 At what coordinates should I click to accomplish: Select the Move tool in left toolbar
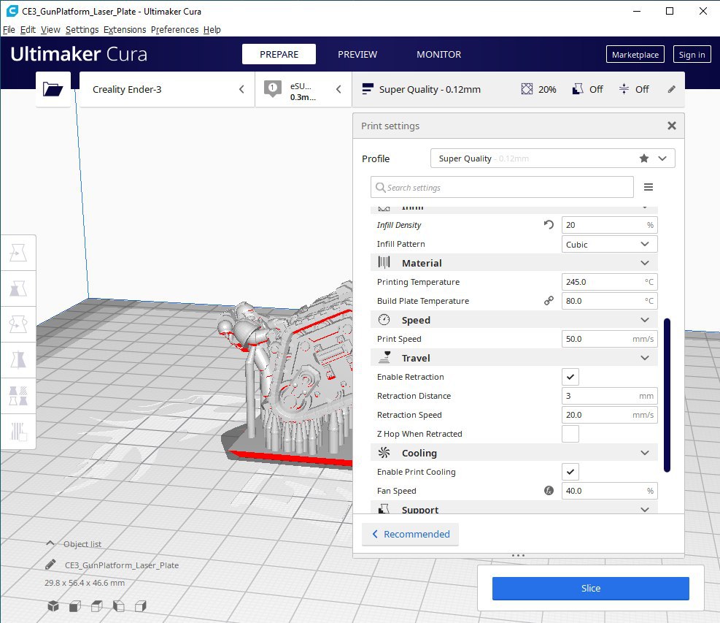[x=18, y=253]
